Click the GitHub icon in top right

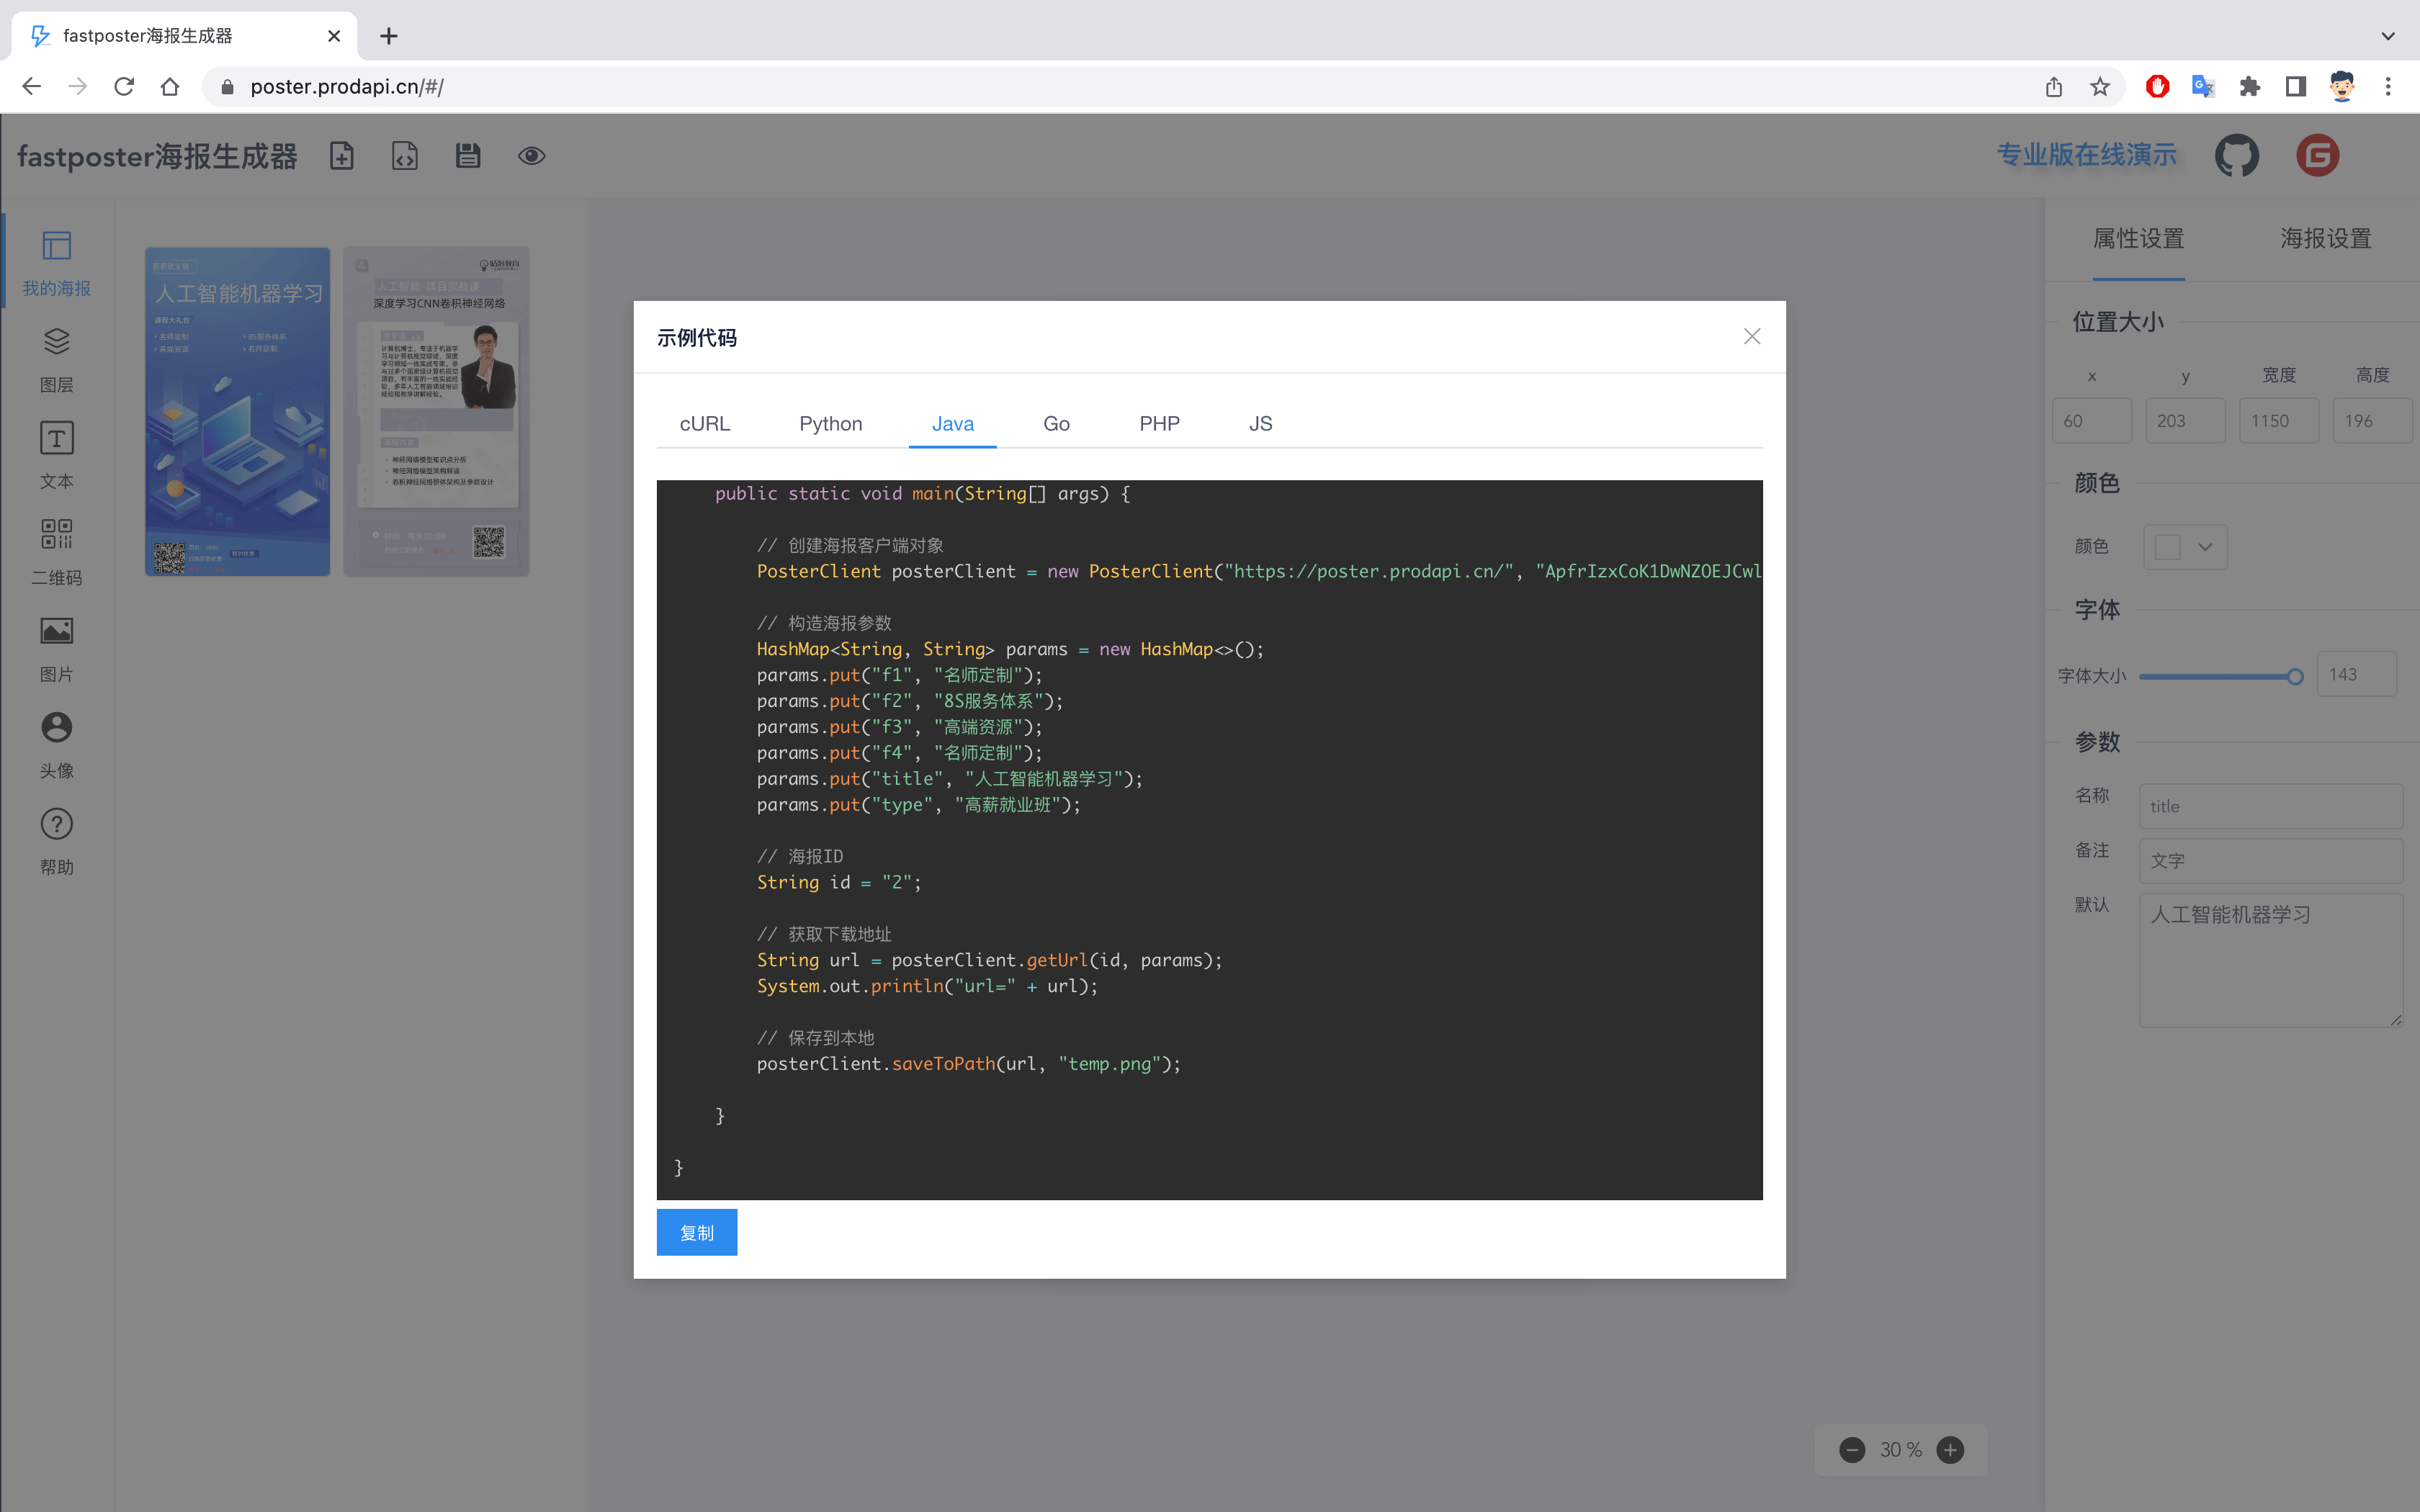tap(2236, 155)
